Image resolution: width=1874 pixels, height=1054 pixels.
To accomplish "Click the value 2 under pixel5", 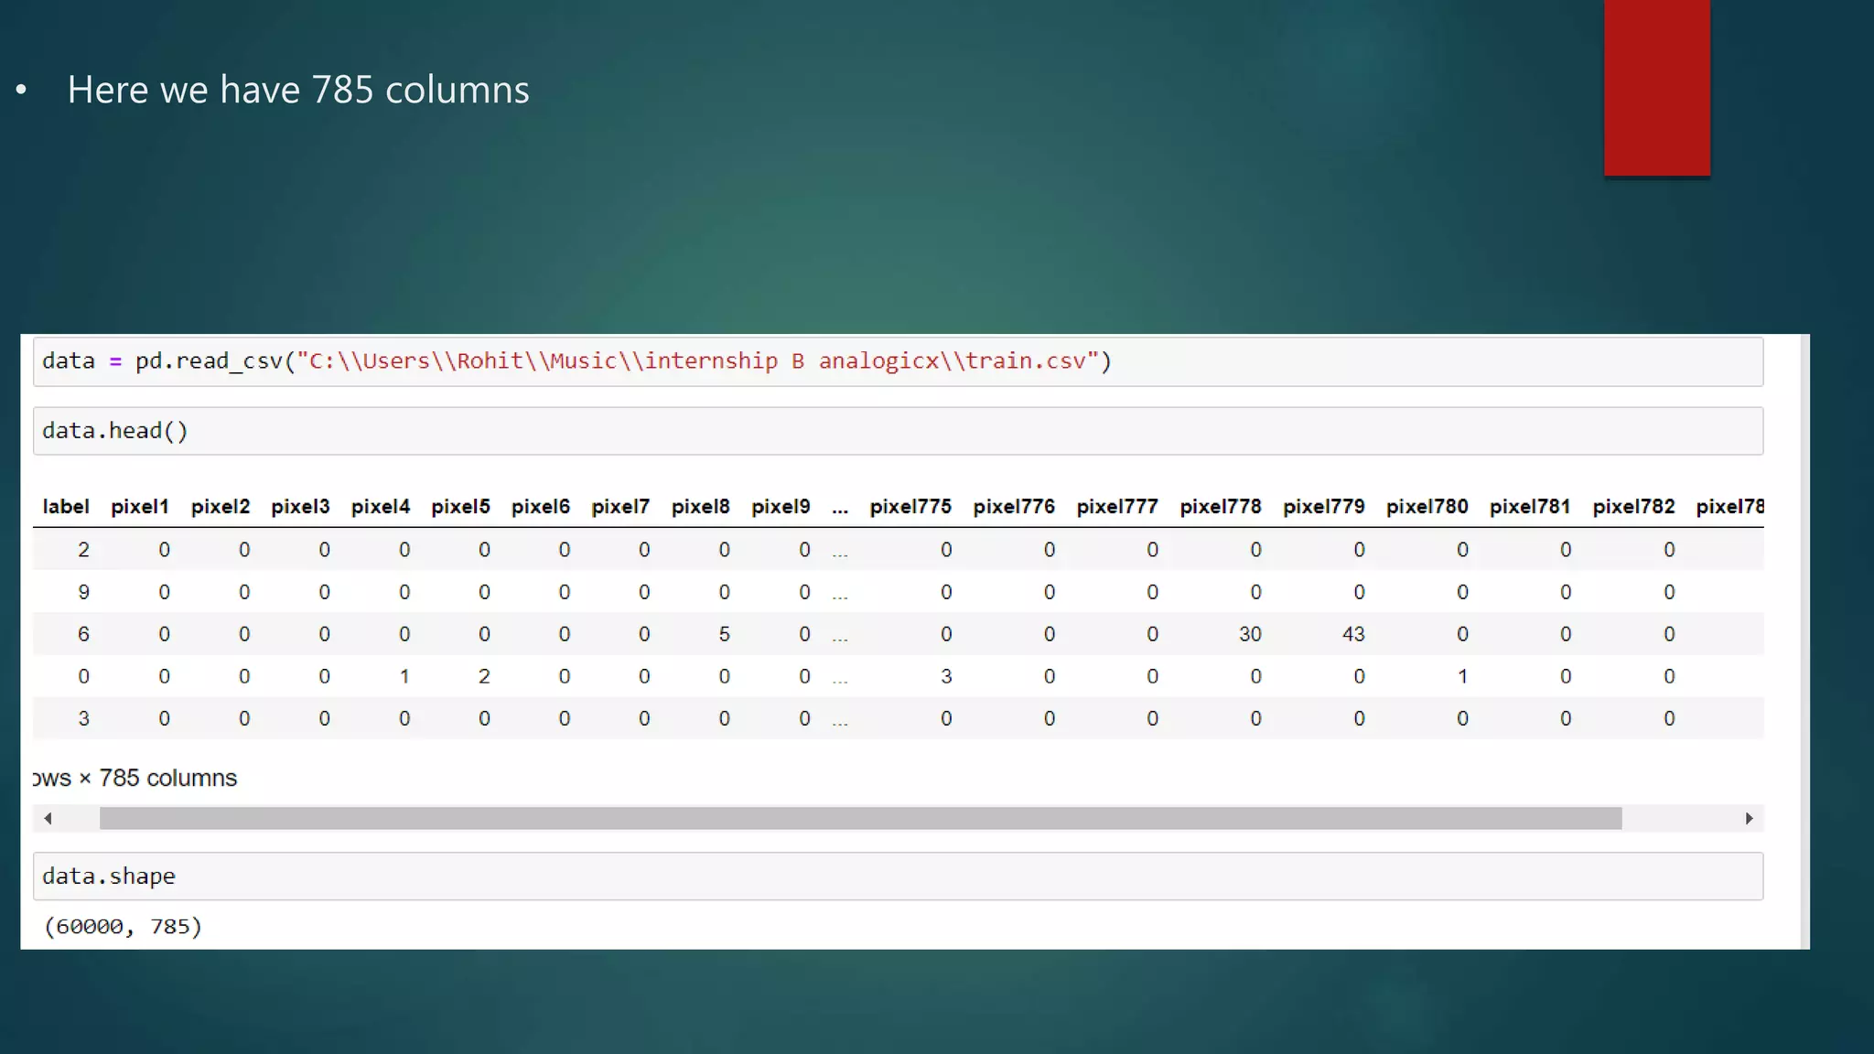I will [x=484, y=676].
